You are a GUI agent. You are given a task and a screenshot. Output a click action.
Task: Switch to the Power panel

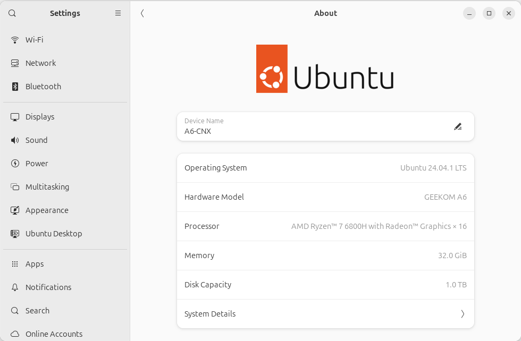[65, 164]
